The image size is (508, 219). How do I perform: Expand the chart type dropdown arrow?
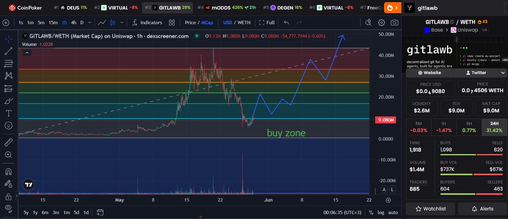click(122, 22)
